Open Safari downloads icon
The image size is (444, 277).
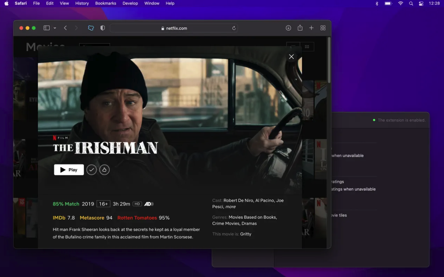[288, 28]
